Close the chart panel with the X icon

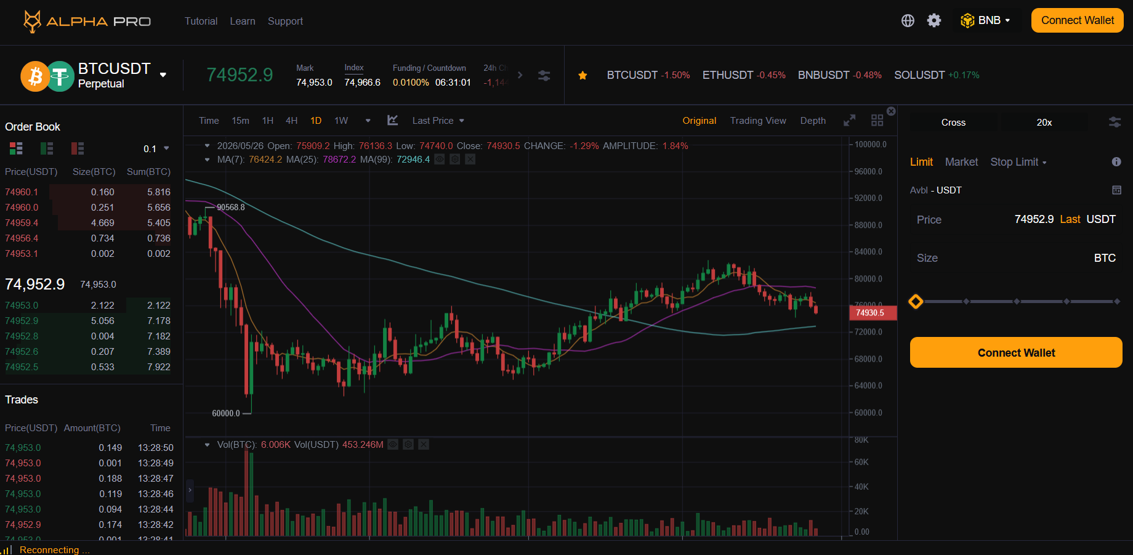coord(891,111)
